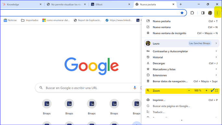Expand the Historial submenu
The height and width of the screenshot is (125, 222).
click(x=182, y=57)
